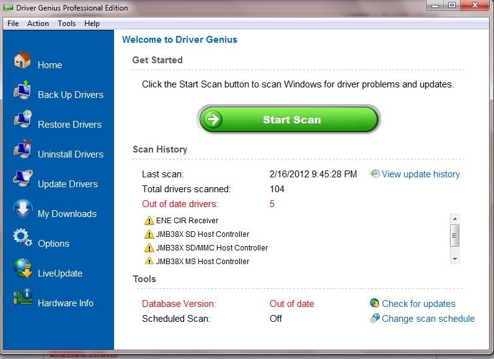Open the Options section
The width and height of the screenshot is (494, 359).
tap(53, 244)
